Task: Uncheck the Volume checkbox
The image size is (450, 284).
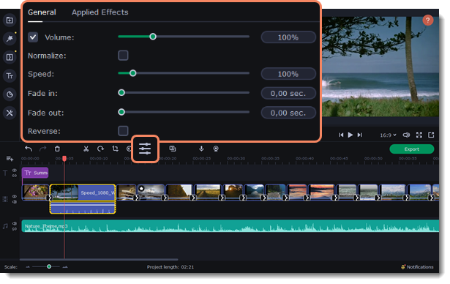Action: pyautogui.click(x=33, y=37)
